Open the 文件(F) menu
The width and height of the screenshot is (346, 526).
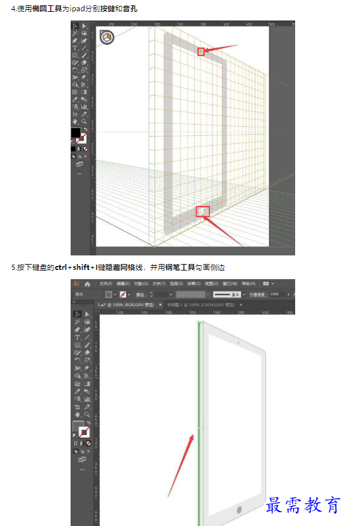point(106,284)
